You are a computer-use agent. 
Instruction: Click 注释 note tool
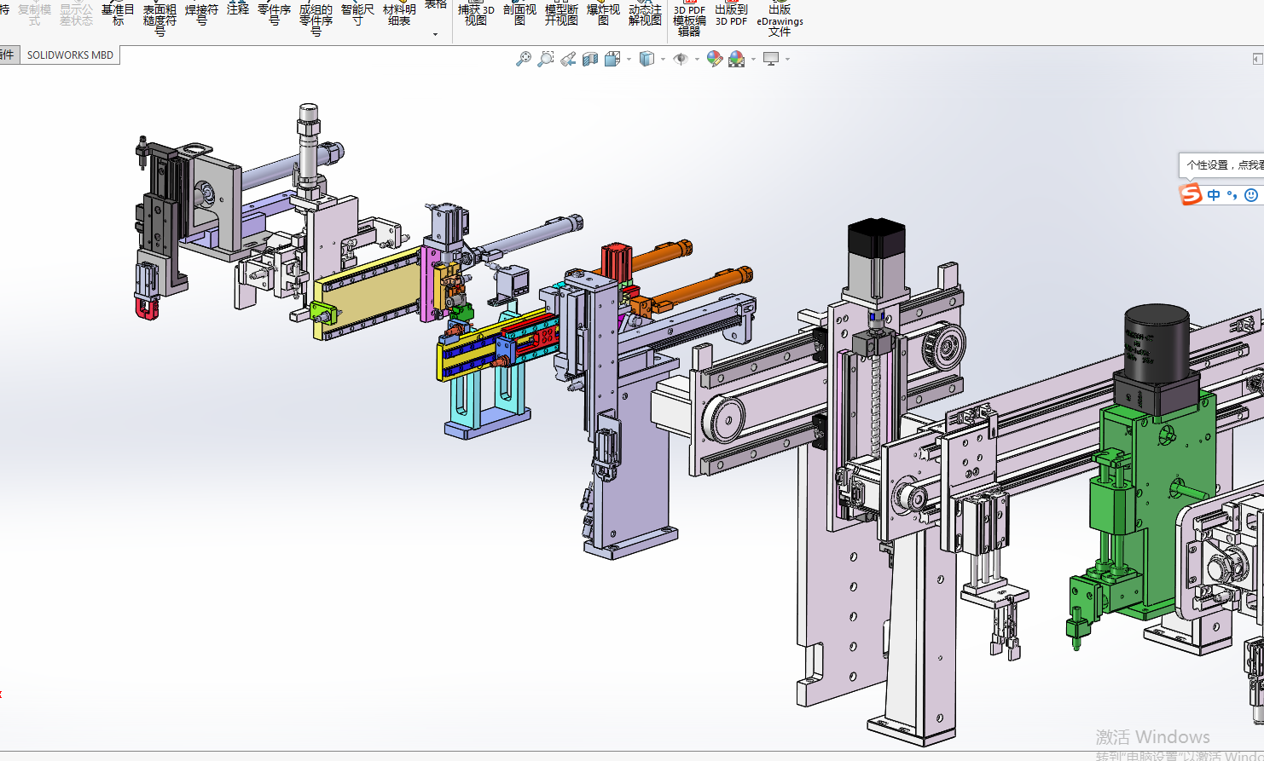point(238,9)
